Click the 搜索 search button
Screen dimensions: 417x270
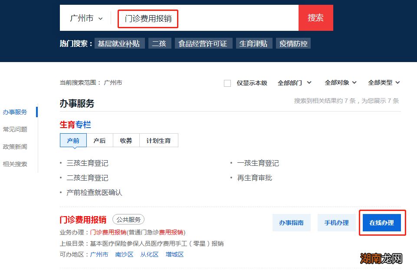tap(315, 17)
